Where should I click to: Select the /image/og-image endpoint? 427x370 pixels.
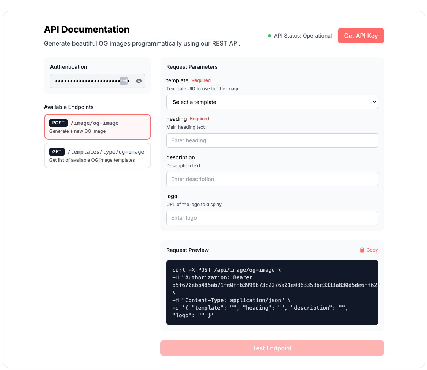pos(97,127)
